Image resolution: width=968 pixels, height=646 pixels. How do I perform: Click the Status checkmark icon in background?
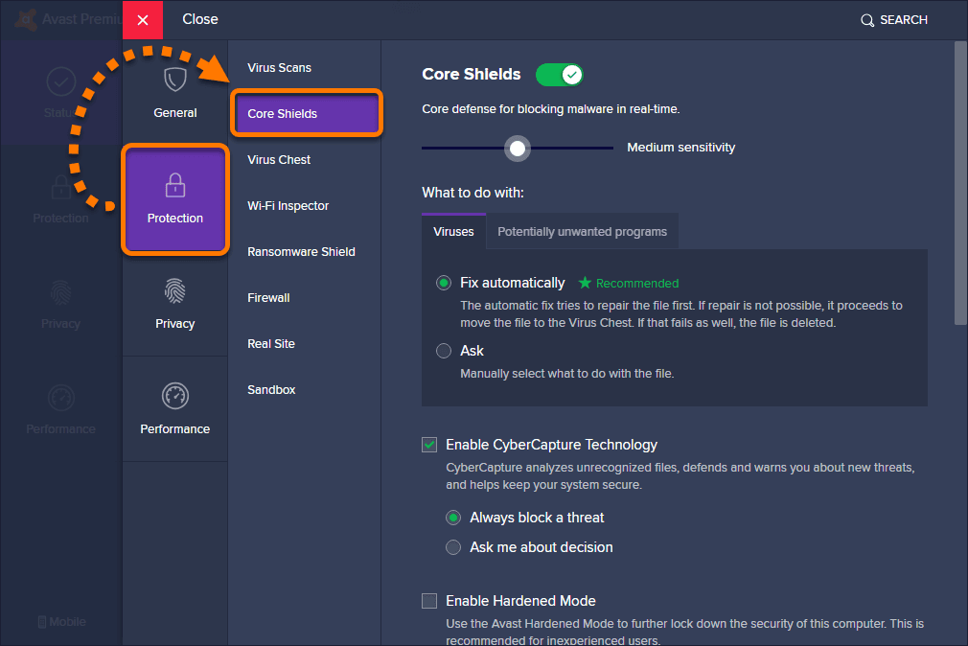[61, 81]
